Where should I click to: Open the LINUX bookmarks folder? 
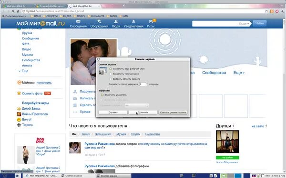point(36,16)
